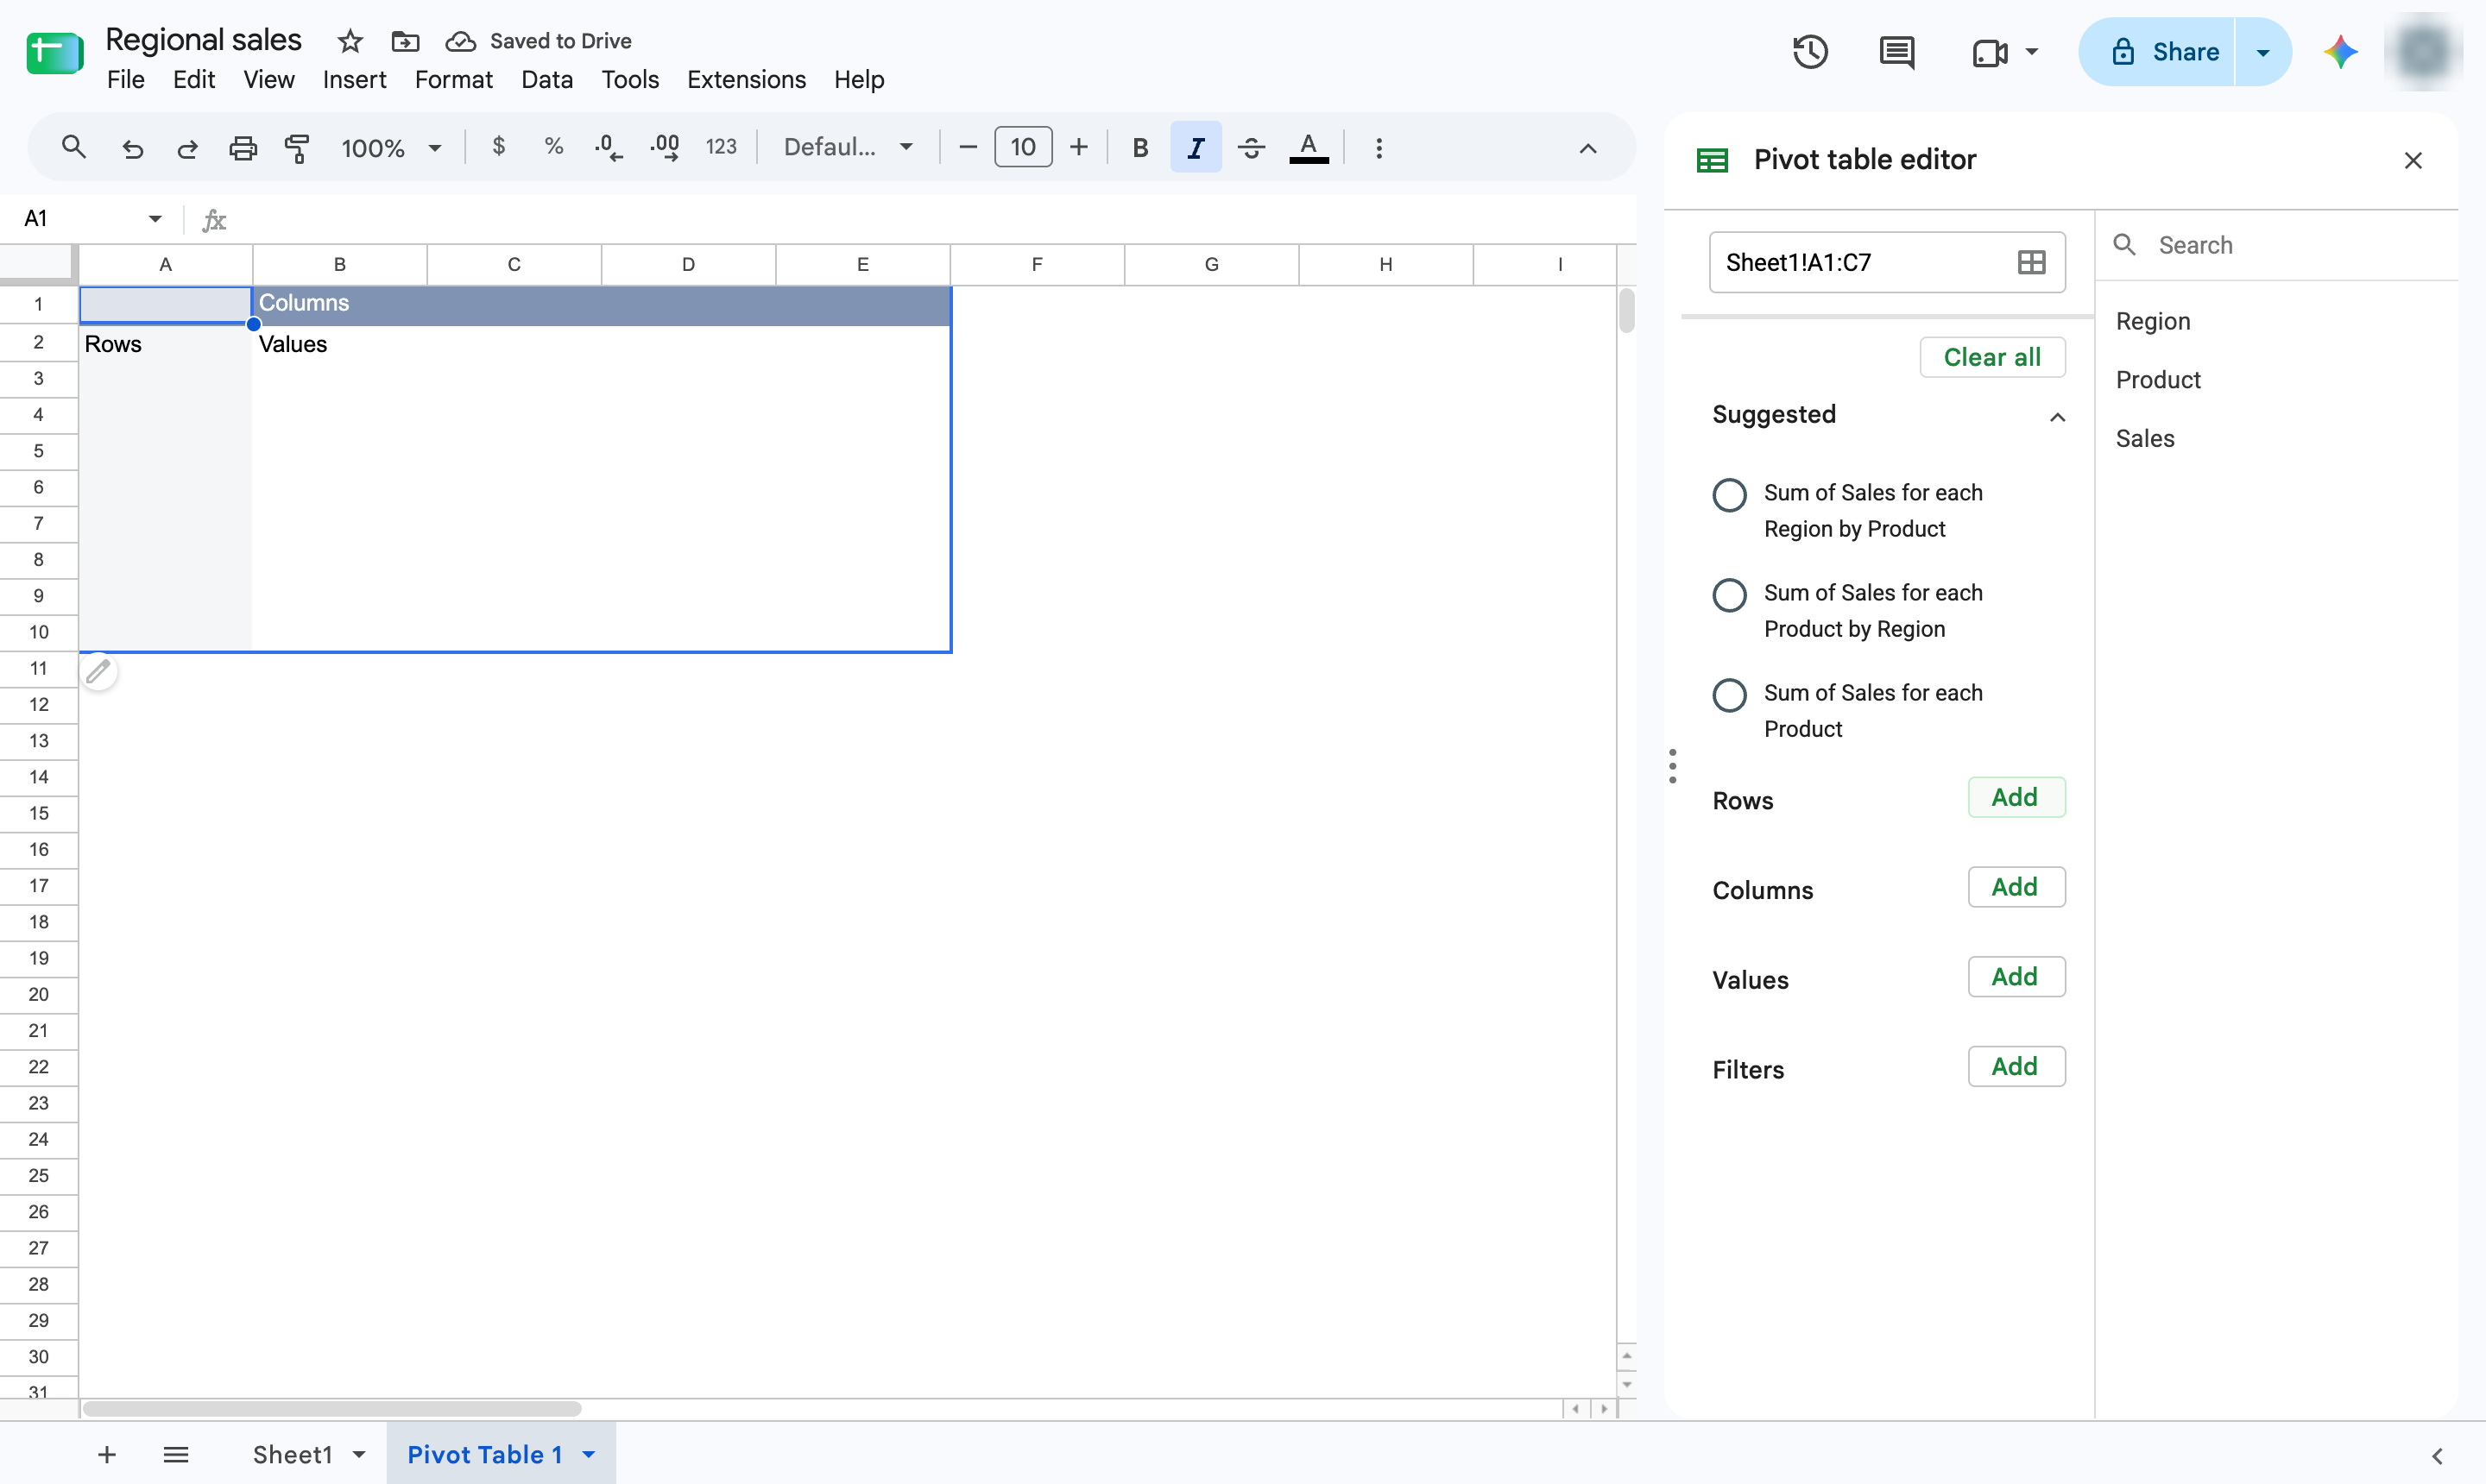Click the Share button
The width and height of the screenshot is (2486, 1484).
[x=2157, y=52]
